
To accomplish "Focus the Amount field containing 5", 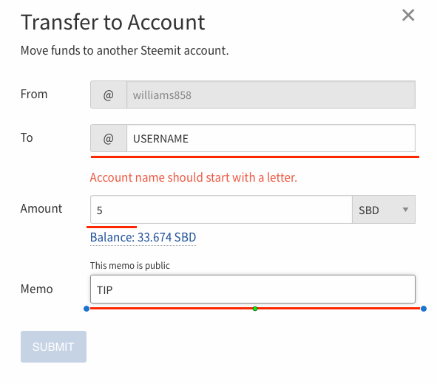I will coord(221,209).
